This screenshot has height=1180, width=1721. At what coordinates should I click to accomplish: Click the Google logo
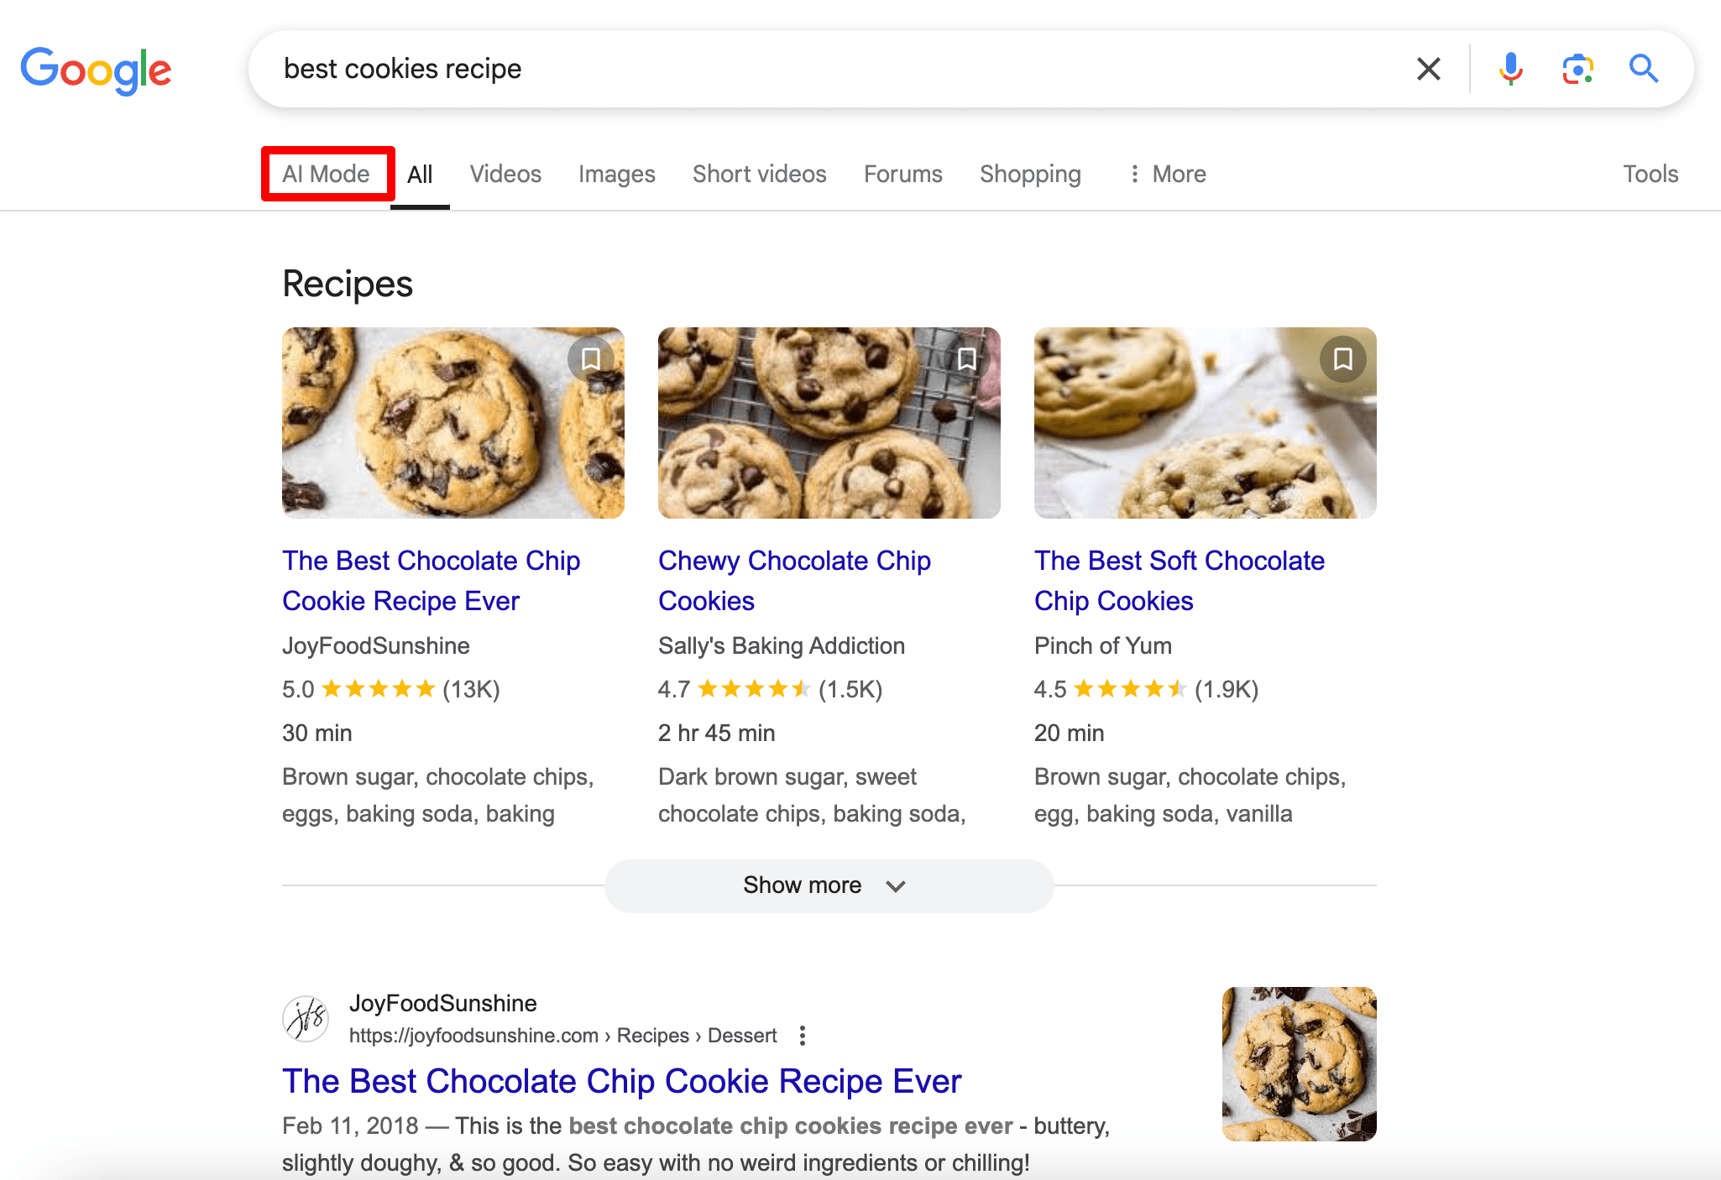click(x=96, y=70)
